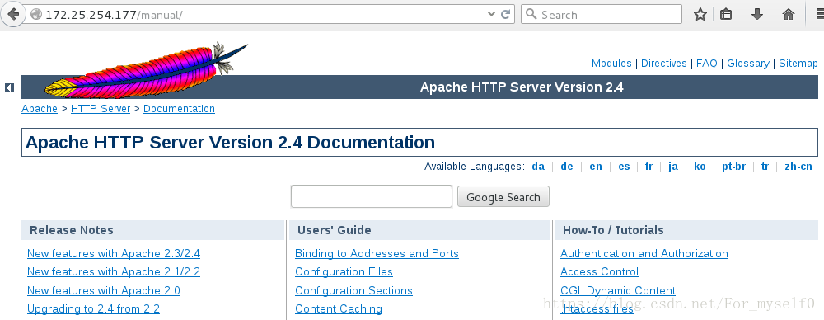Open New features with Apache 2.0
The image size is (824, 320).
pos(104,290)
